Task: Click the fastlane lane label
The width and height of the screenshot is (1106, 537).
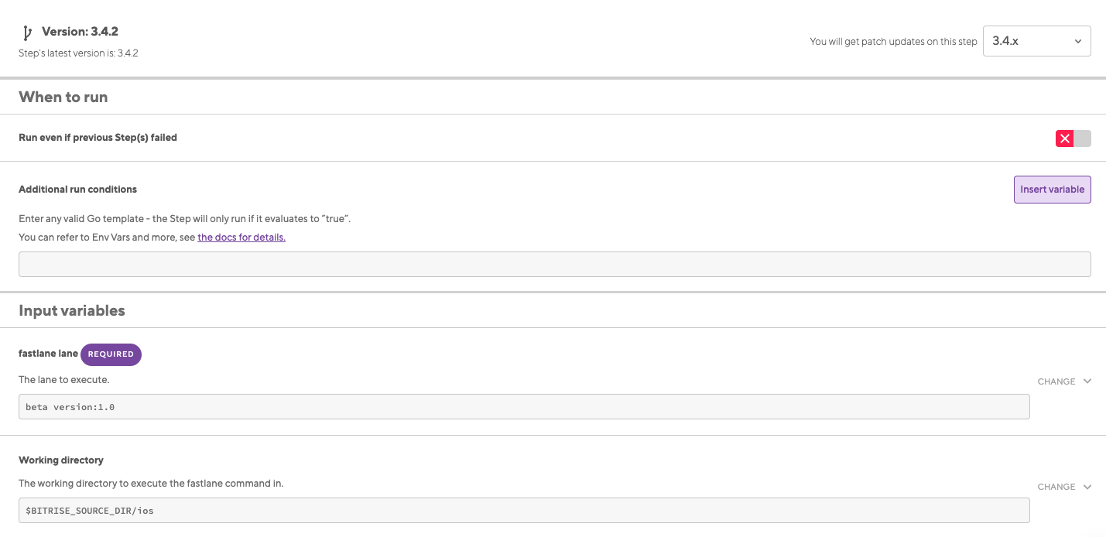Action: (x=48, y=354)
